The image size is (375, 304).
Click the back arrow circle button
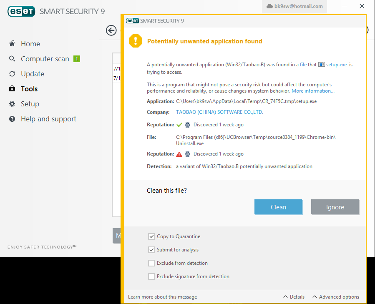[111, 30]
